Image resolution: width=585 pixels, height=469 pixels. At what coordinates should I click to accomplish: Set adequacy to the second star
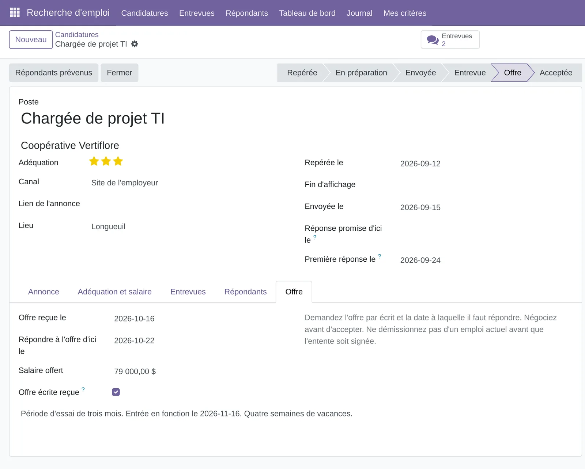[106, 161]
